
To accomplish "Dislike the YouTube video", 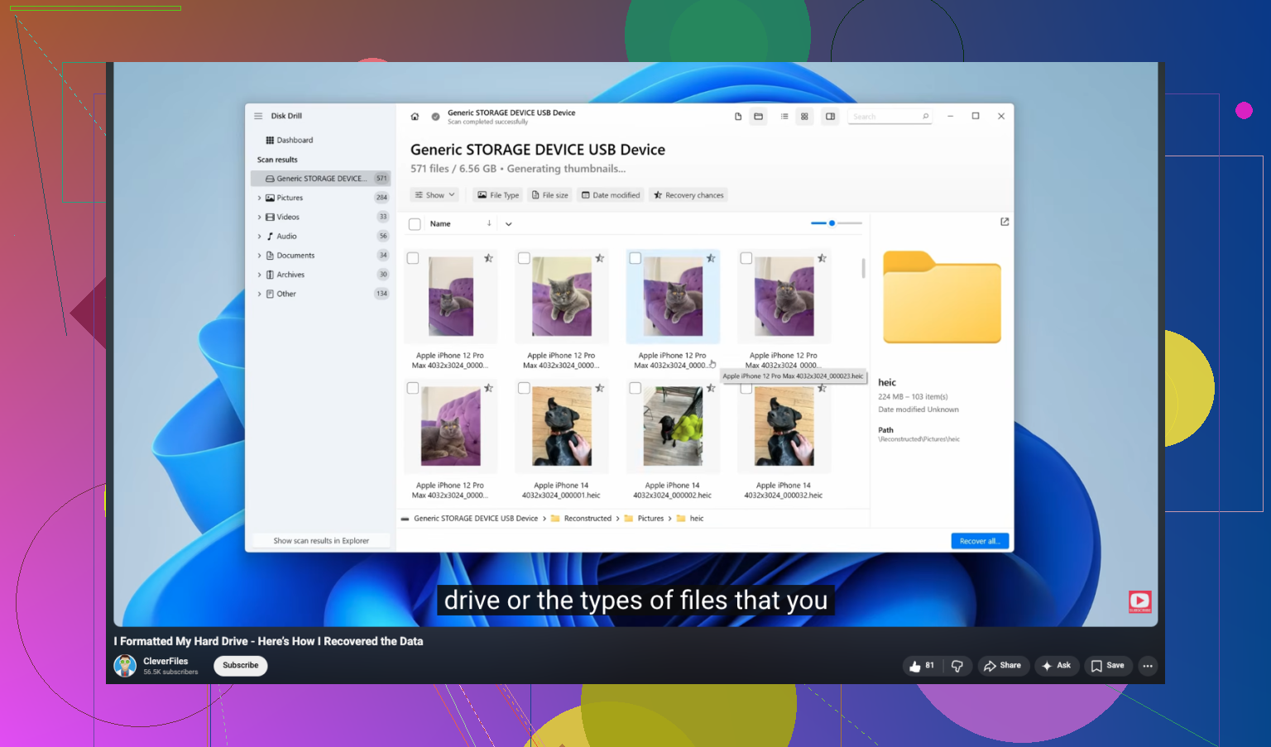I will click(x=957, y=666).
